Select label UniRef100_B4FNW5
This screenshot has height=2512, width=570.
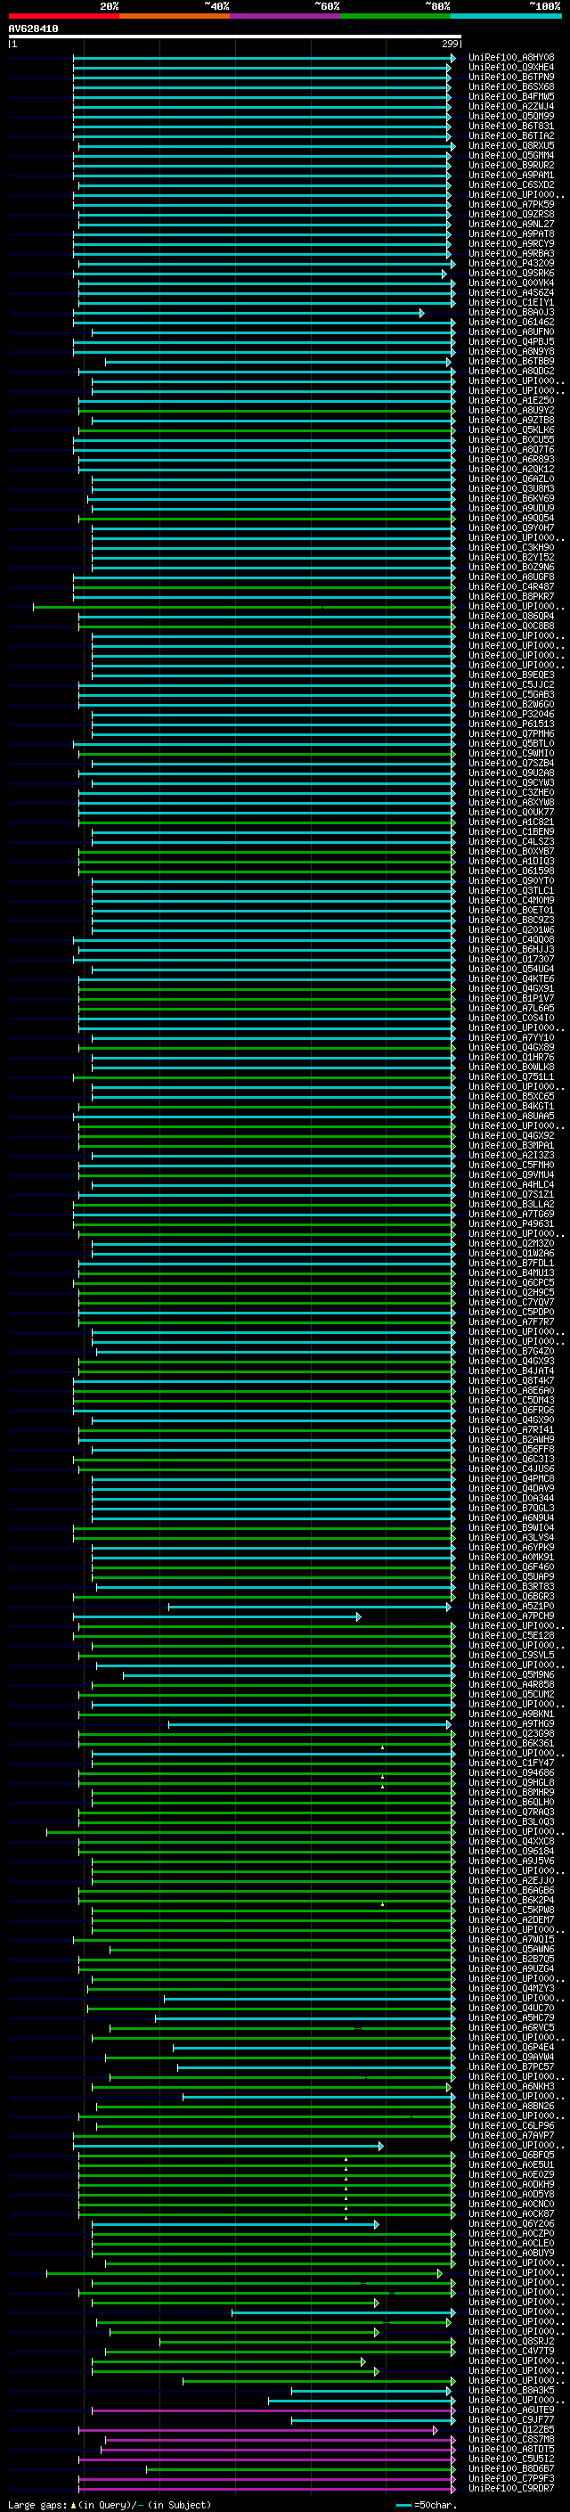[511, 96]
